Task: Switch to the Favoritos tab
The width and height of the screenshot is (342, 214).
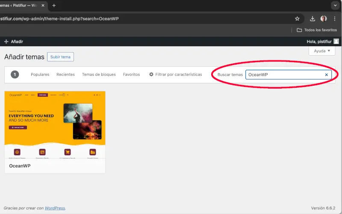Action: click(x=131, y=74)
